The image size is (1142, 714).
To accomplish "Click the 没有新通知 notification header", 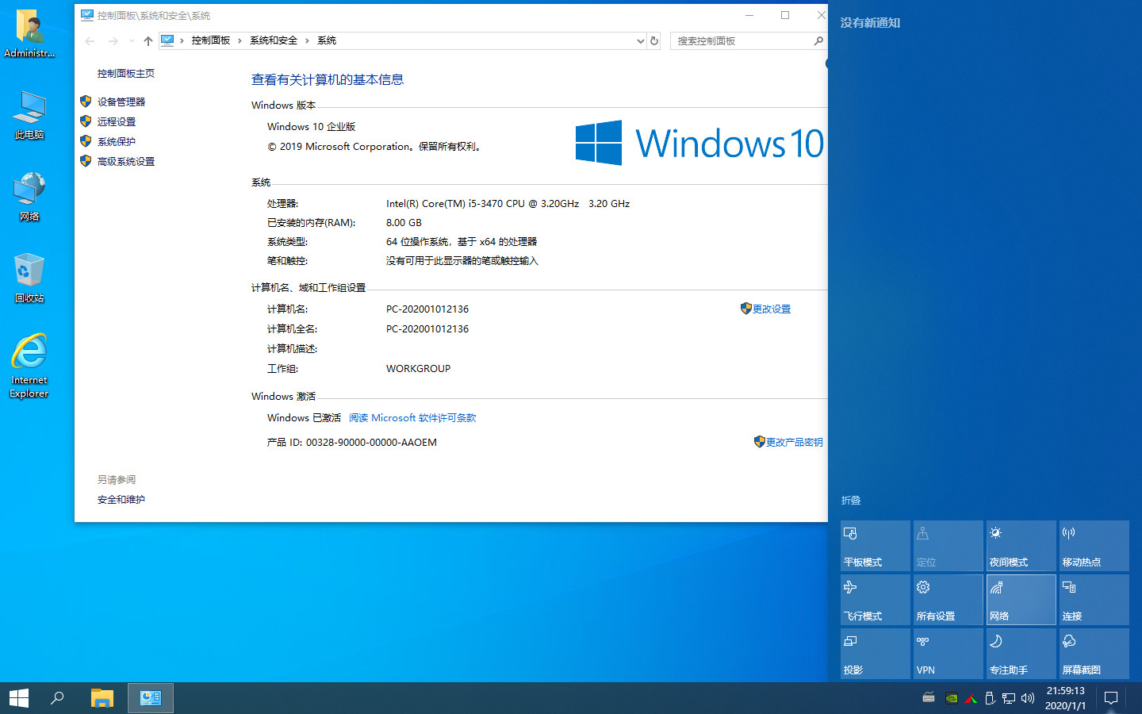I will [x=870, y=22].
